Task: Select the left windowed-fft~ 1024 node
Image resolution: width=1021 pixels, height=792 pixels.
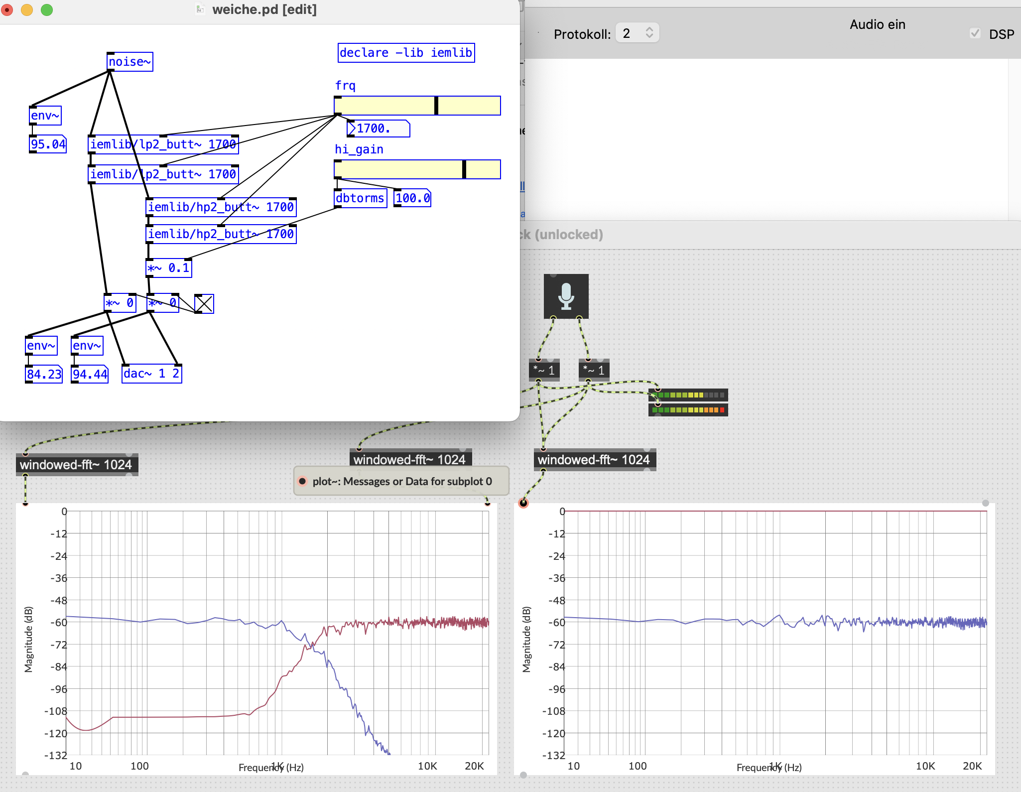Action: tap(76, 465)
